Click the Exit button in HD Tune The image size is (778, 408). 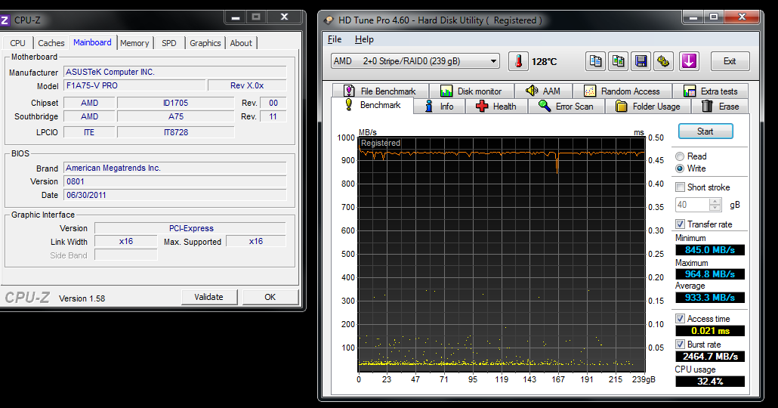(730, 61)
